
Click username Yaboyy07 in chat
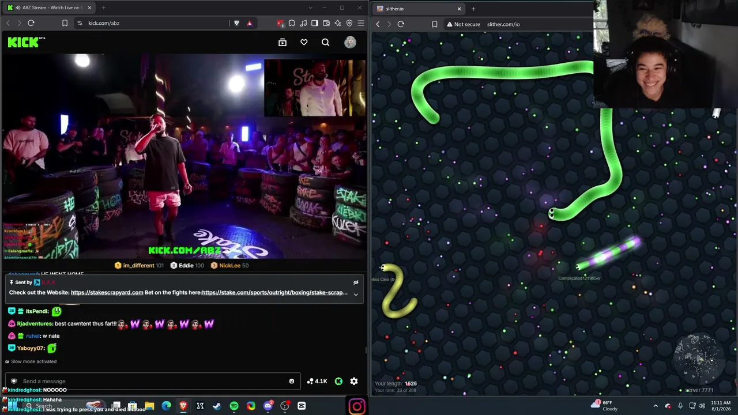point(31,348)
